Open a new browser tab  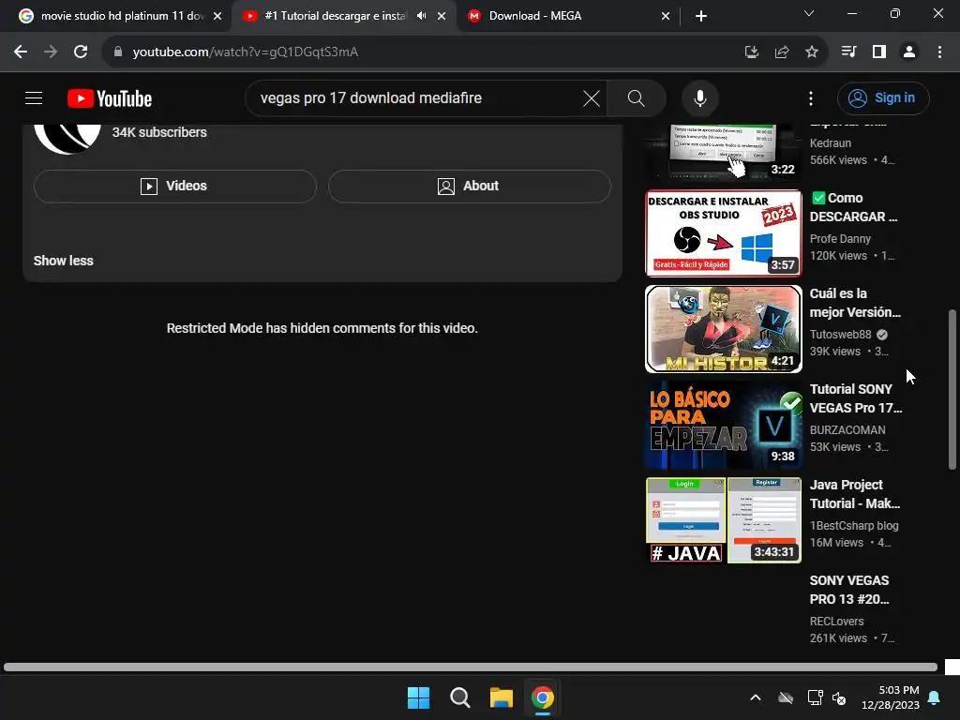coord(701,16)
